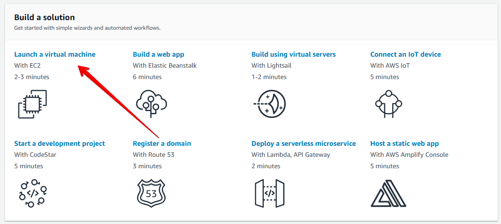
Task: Click the Route 53 shield icon
Action: [x=151, y=193]
